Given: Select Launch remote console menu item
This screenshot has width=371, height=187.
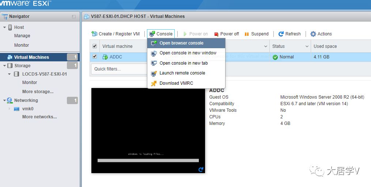Looking at the screenshot, I should tap(186, 73).
